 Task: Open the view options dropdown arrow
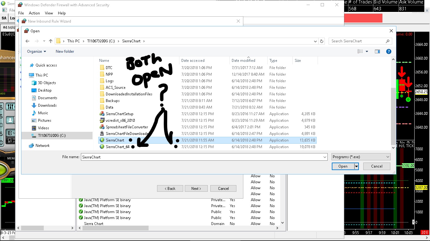point(367,51)
